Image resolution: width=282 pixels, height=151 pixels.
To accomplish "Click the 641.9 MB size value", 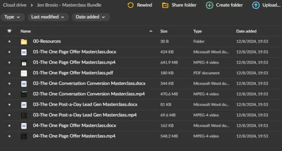I will 169,62.
